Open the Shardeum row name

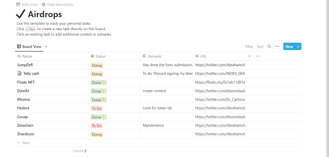tap(25, 134)
